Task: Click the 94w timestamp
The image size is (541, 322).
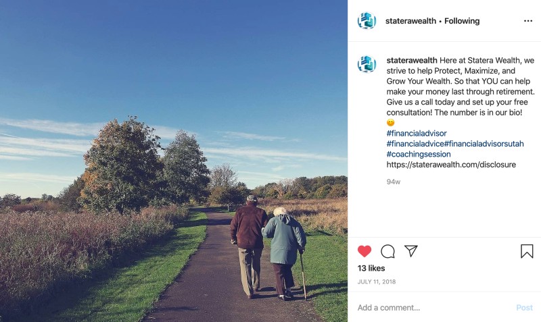Action: click(x=394, y=182)
